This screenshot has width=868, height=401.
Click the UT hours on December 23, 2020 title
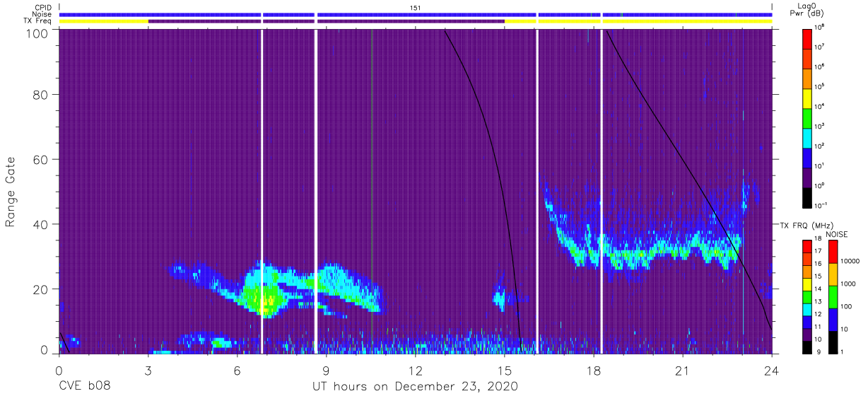pyautogui.click(x=415, y=386)
